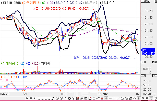Click the red wavy lines icon
Viewport: 157px width, 101px height.
[x=102, y=98]
